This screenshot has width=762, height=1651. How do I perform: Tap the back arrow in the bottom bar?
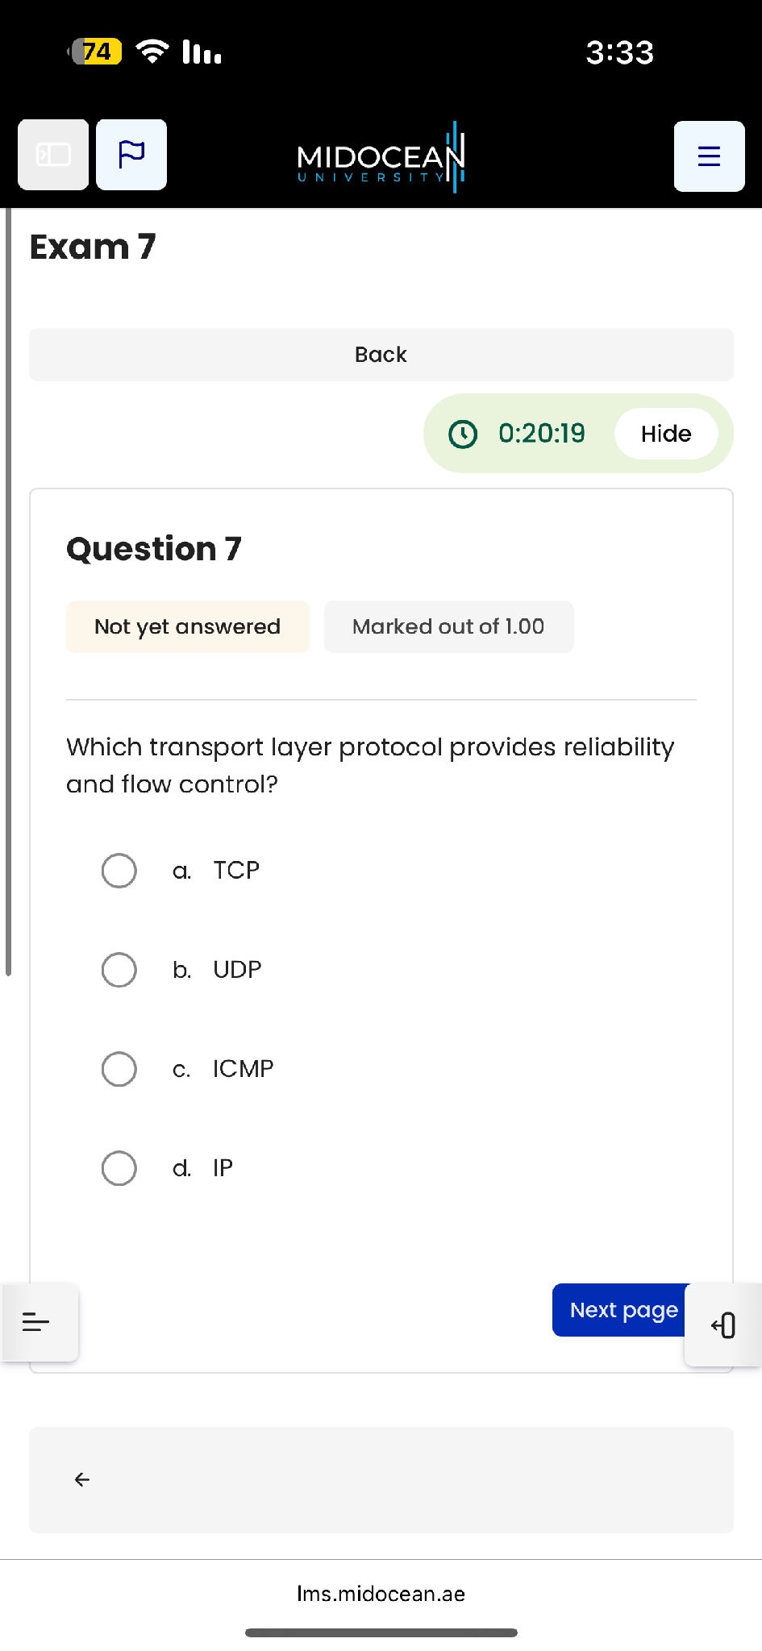pyautogui.click(x=81, y=1480)
